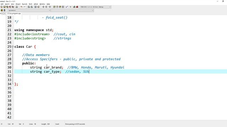Open Replace with the second magnifier icon

click(x=32, y=7)
